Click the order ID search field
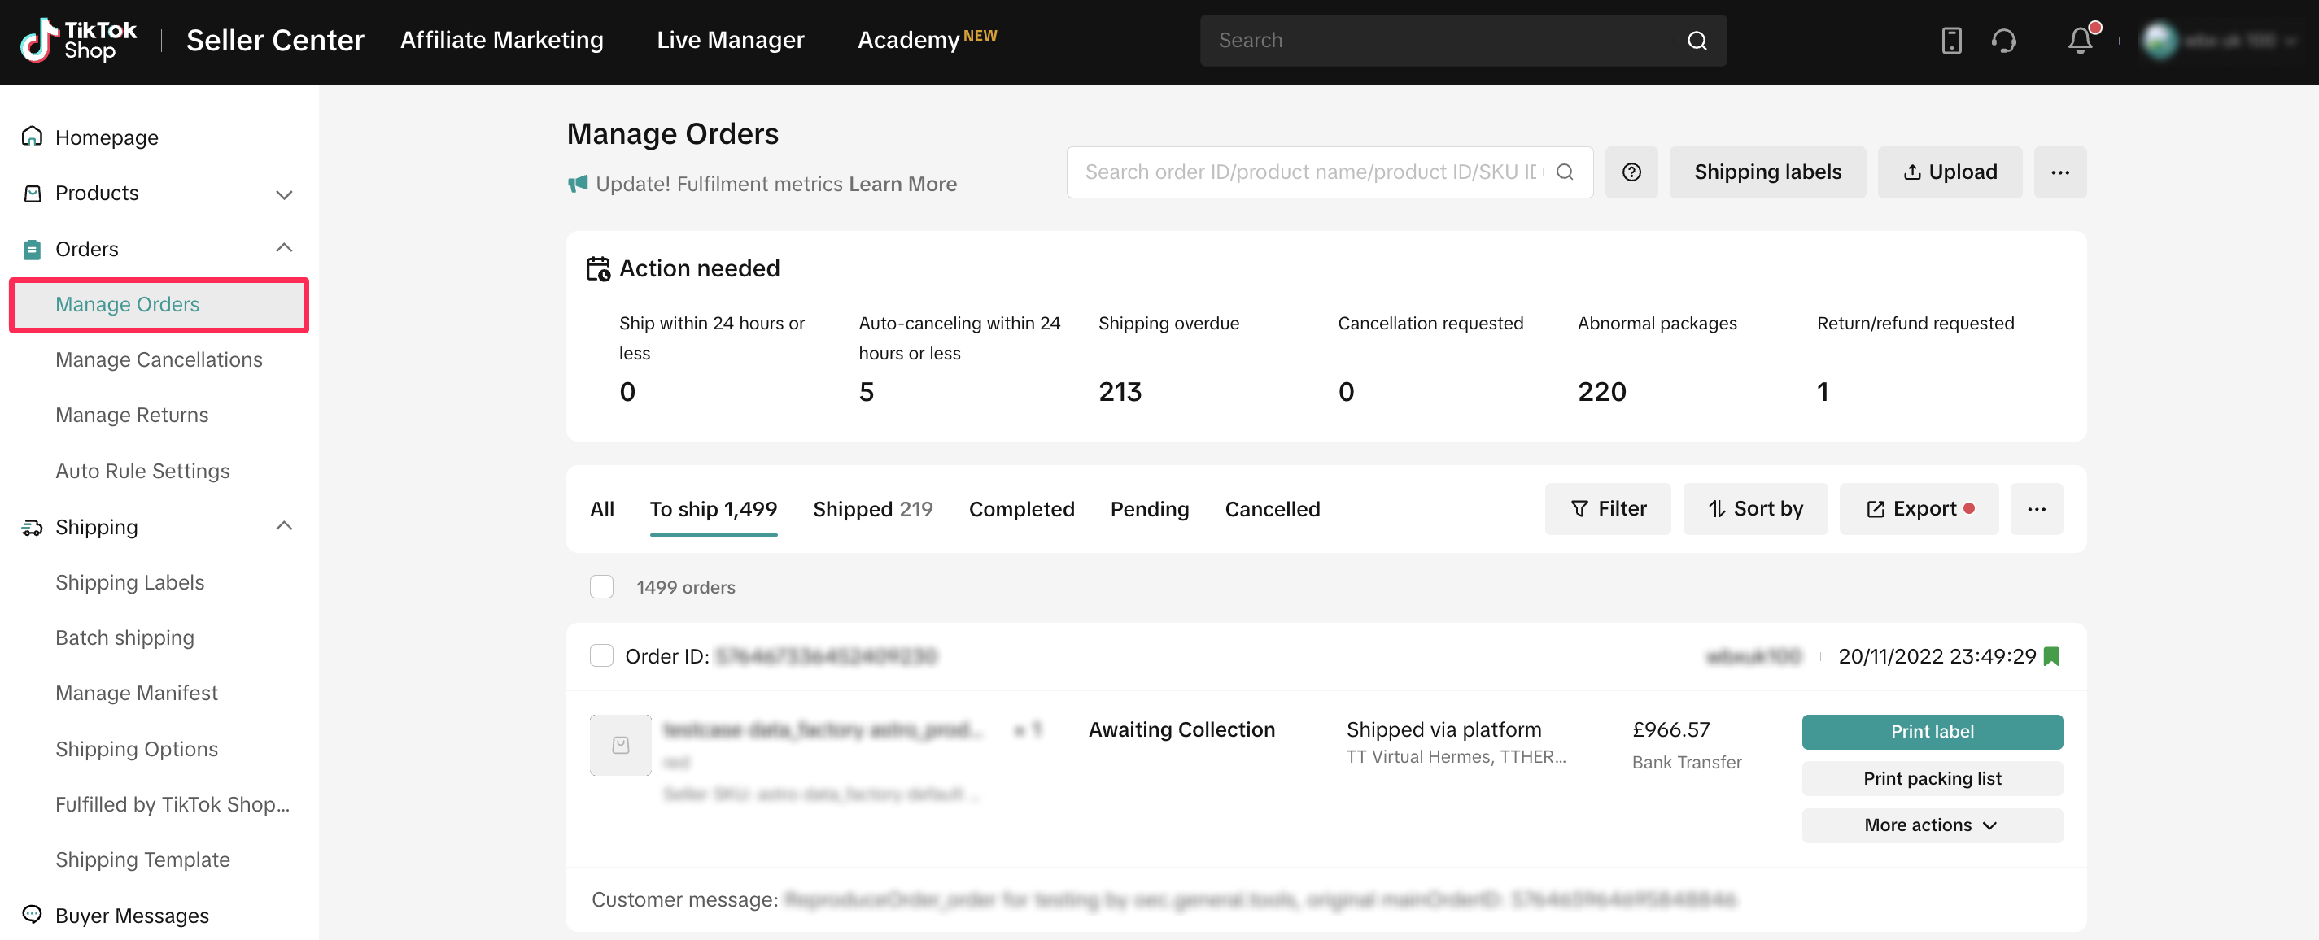Image resolution: width=2319 pixels, height=940 pixels. 1311,172
